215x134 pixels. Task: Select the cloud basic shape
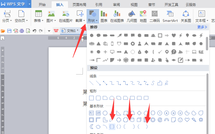tap(98, 127)
